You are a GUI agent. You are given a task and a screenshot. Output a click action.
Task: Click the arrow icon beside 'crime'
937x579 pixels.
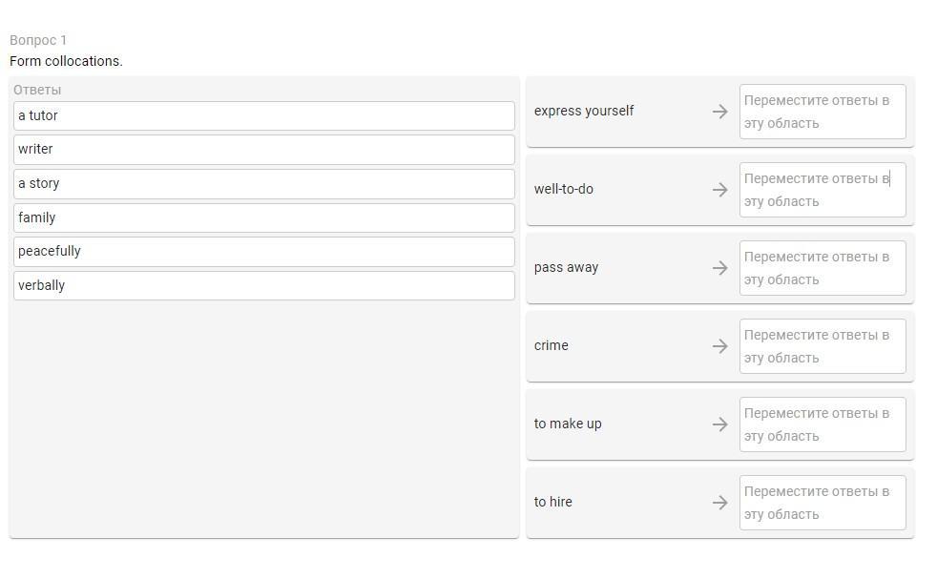[720, 346]
